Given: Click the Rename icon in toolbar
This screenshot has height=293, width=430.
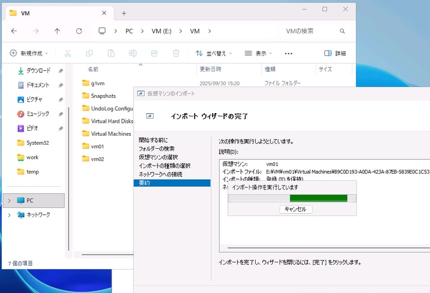Looking at the screenshot, I should click(x=133, y=53).
